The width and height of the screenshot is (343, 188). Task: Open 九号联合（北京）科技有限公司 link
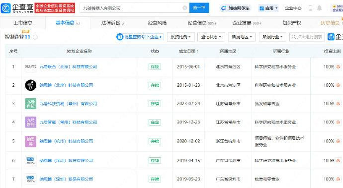tap(68, 66)
